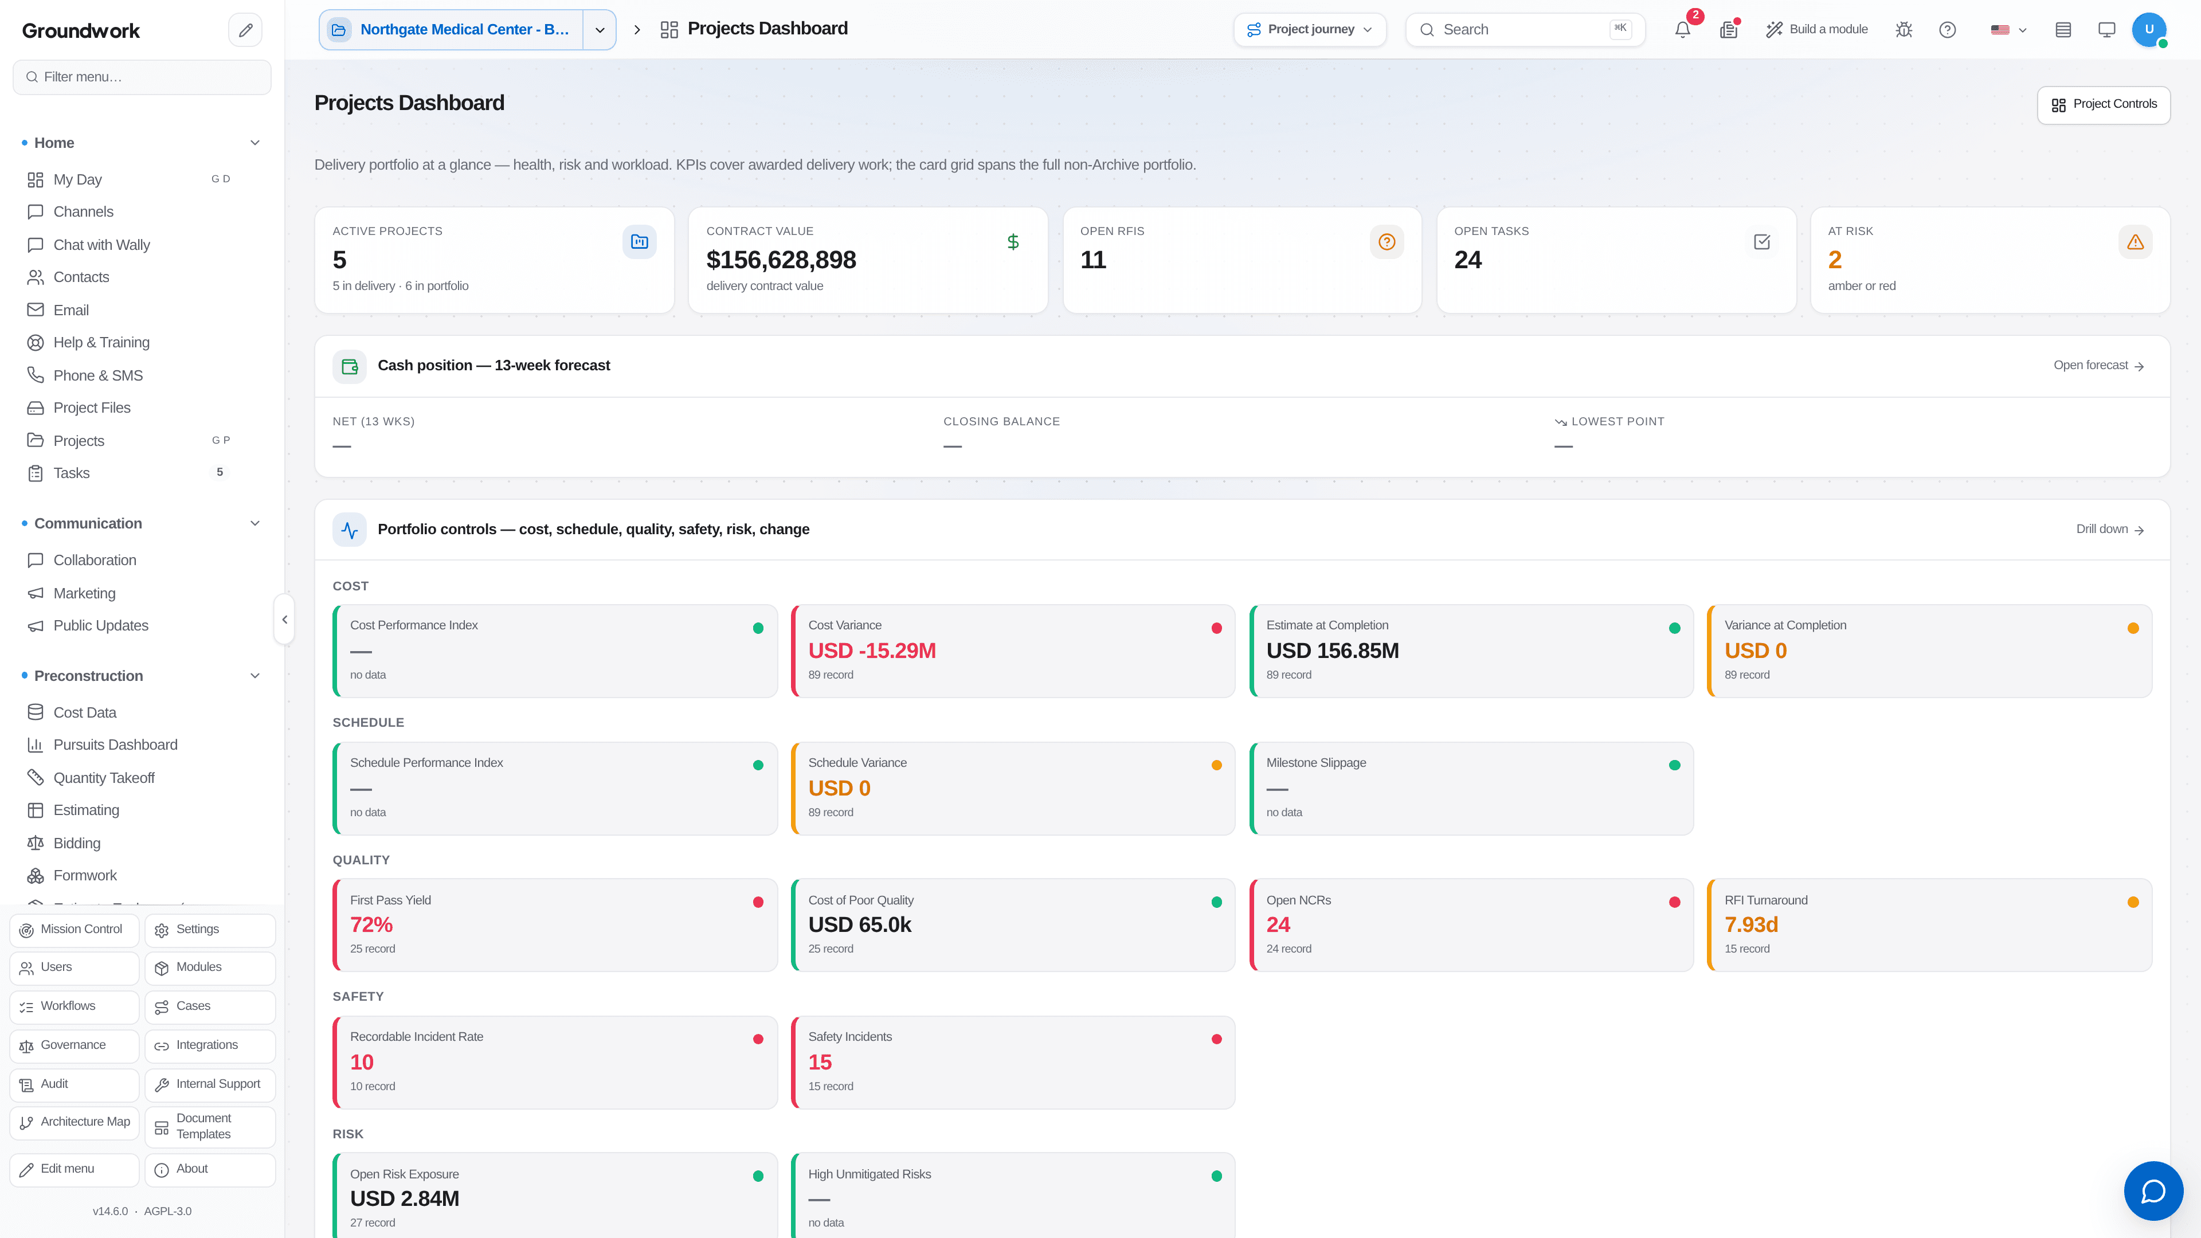
Task: Click the monitor display icon in header
Action: (2107, 30)
